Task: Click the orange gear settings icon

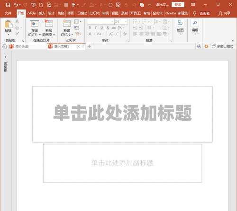Action: [206, 47]
